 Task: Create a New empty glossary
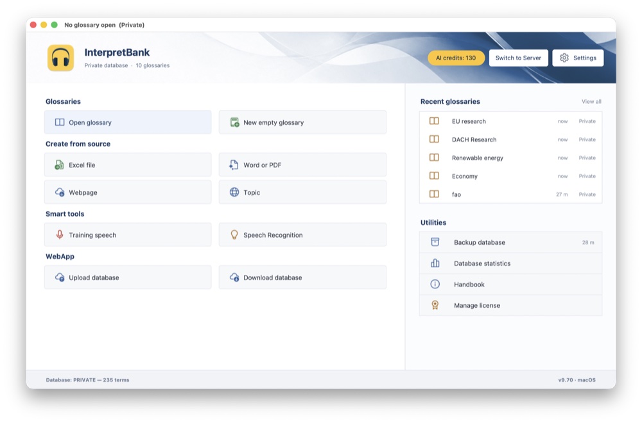pos(302,122)
